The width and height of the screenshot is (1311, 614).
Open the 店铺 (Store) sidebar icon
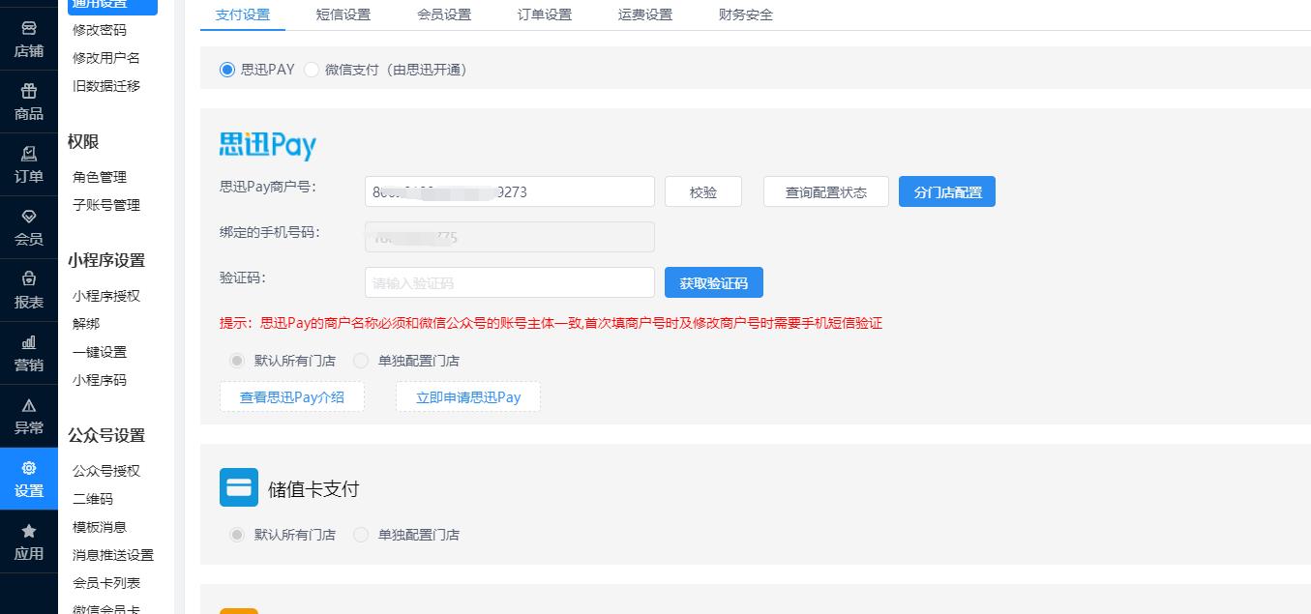point(29,39)
